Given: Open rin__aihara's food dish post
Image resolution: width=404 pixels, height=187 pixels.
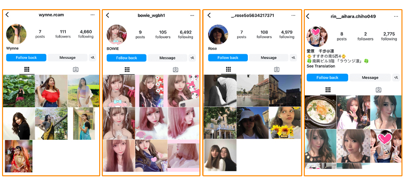Looking at the screenshot, I should pos(321,112).
